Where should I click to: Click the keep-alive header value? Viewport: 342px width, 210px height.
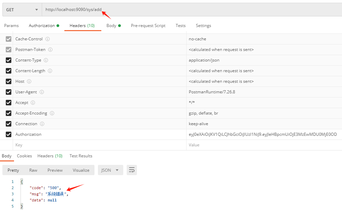click(x=199, y=124)
